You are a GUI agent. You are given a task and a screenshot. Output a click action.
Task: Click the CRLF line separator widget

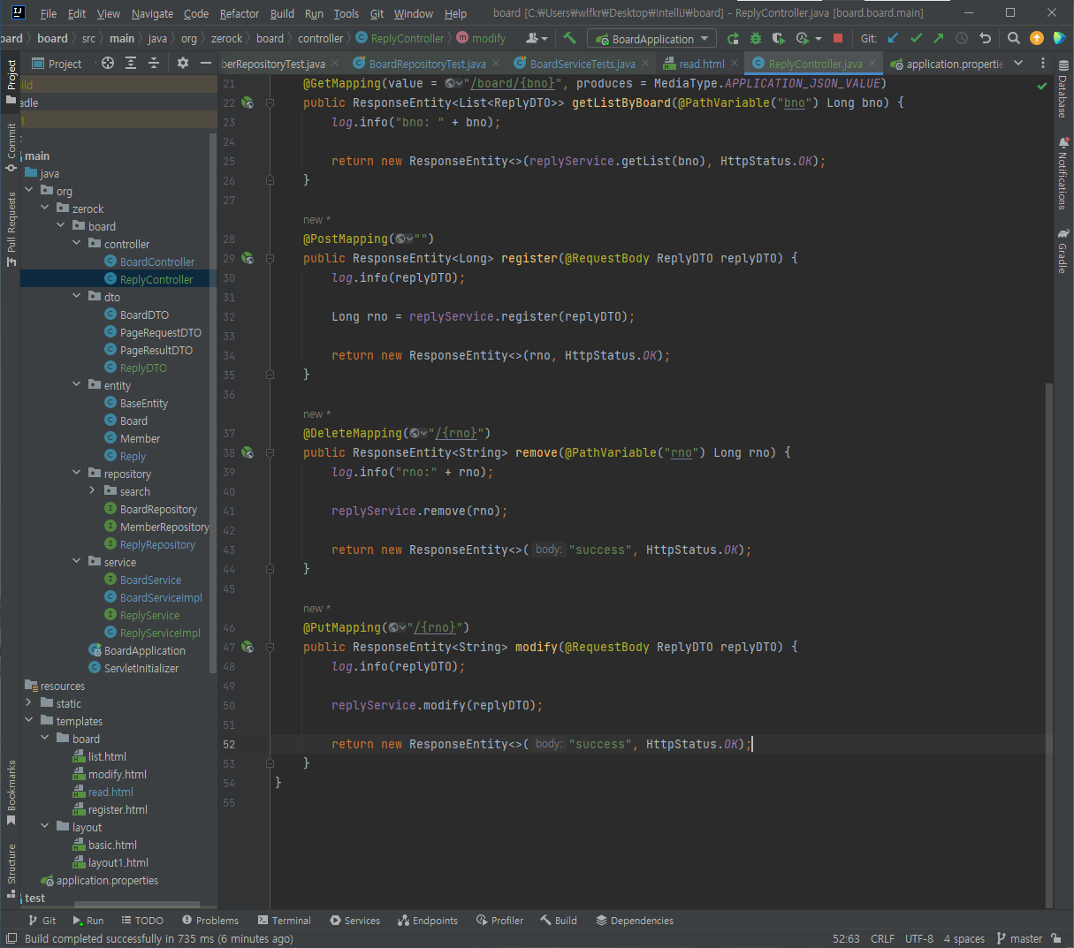(882, 938)
